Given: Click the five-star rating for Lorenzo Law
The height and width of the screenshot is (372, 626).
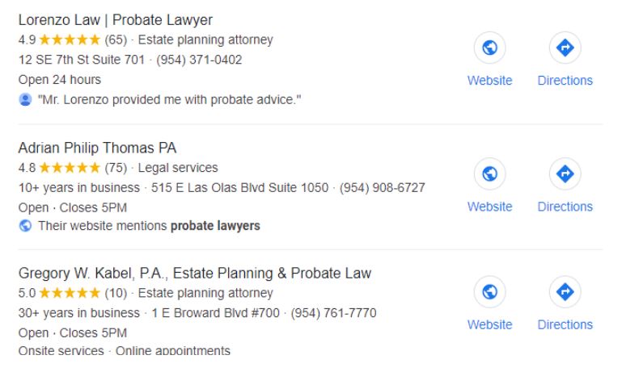Looking at the screenshot, I should click(x=70, y=40).
